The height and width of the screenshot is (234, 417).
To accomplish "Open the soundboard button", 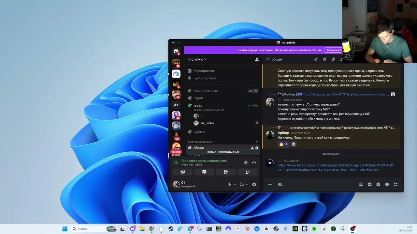I will pyautogui.click(x=248, y=172).
